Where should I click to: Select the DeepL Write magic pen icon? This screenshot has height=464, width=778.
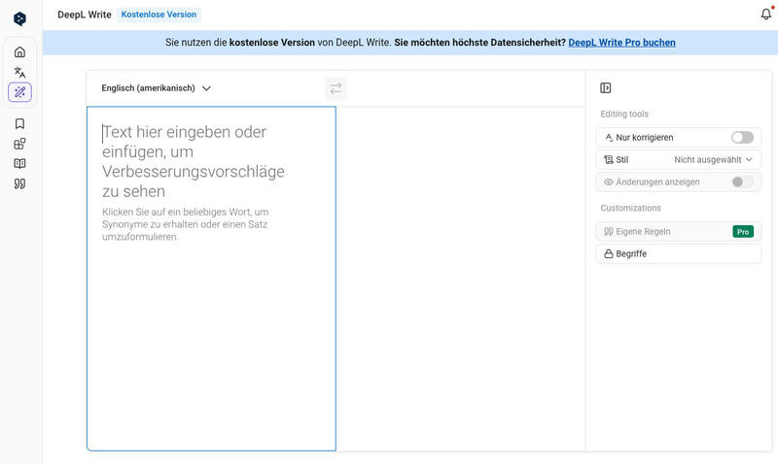click(19, 92)
